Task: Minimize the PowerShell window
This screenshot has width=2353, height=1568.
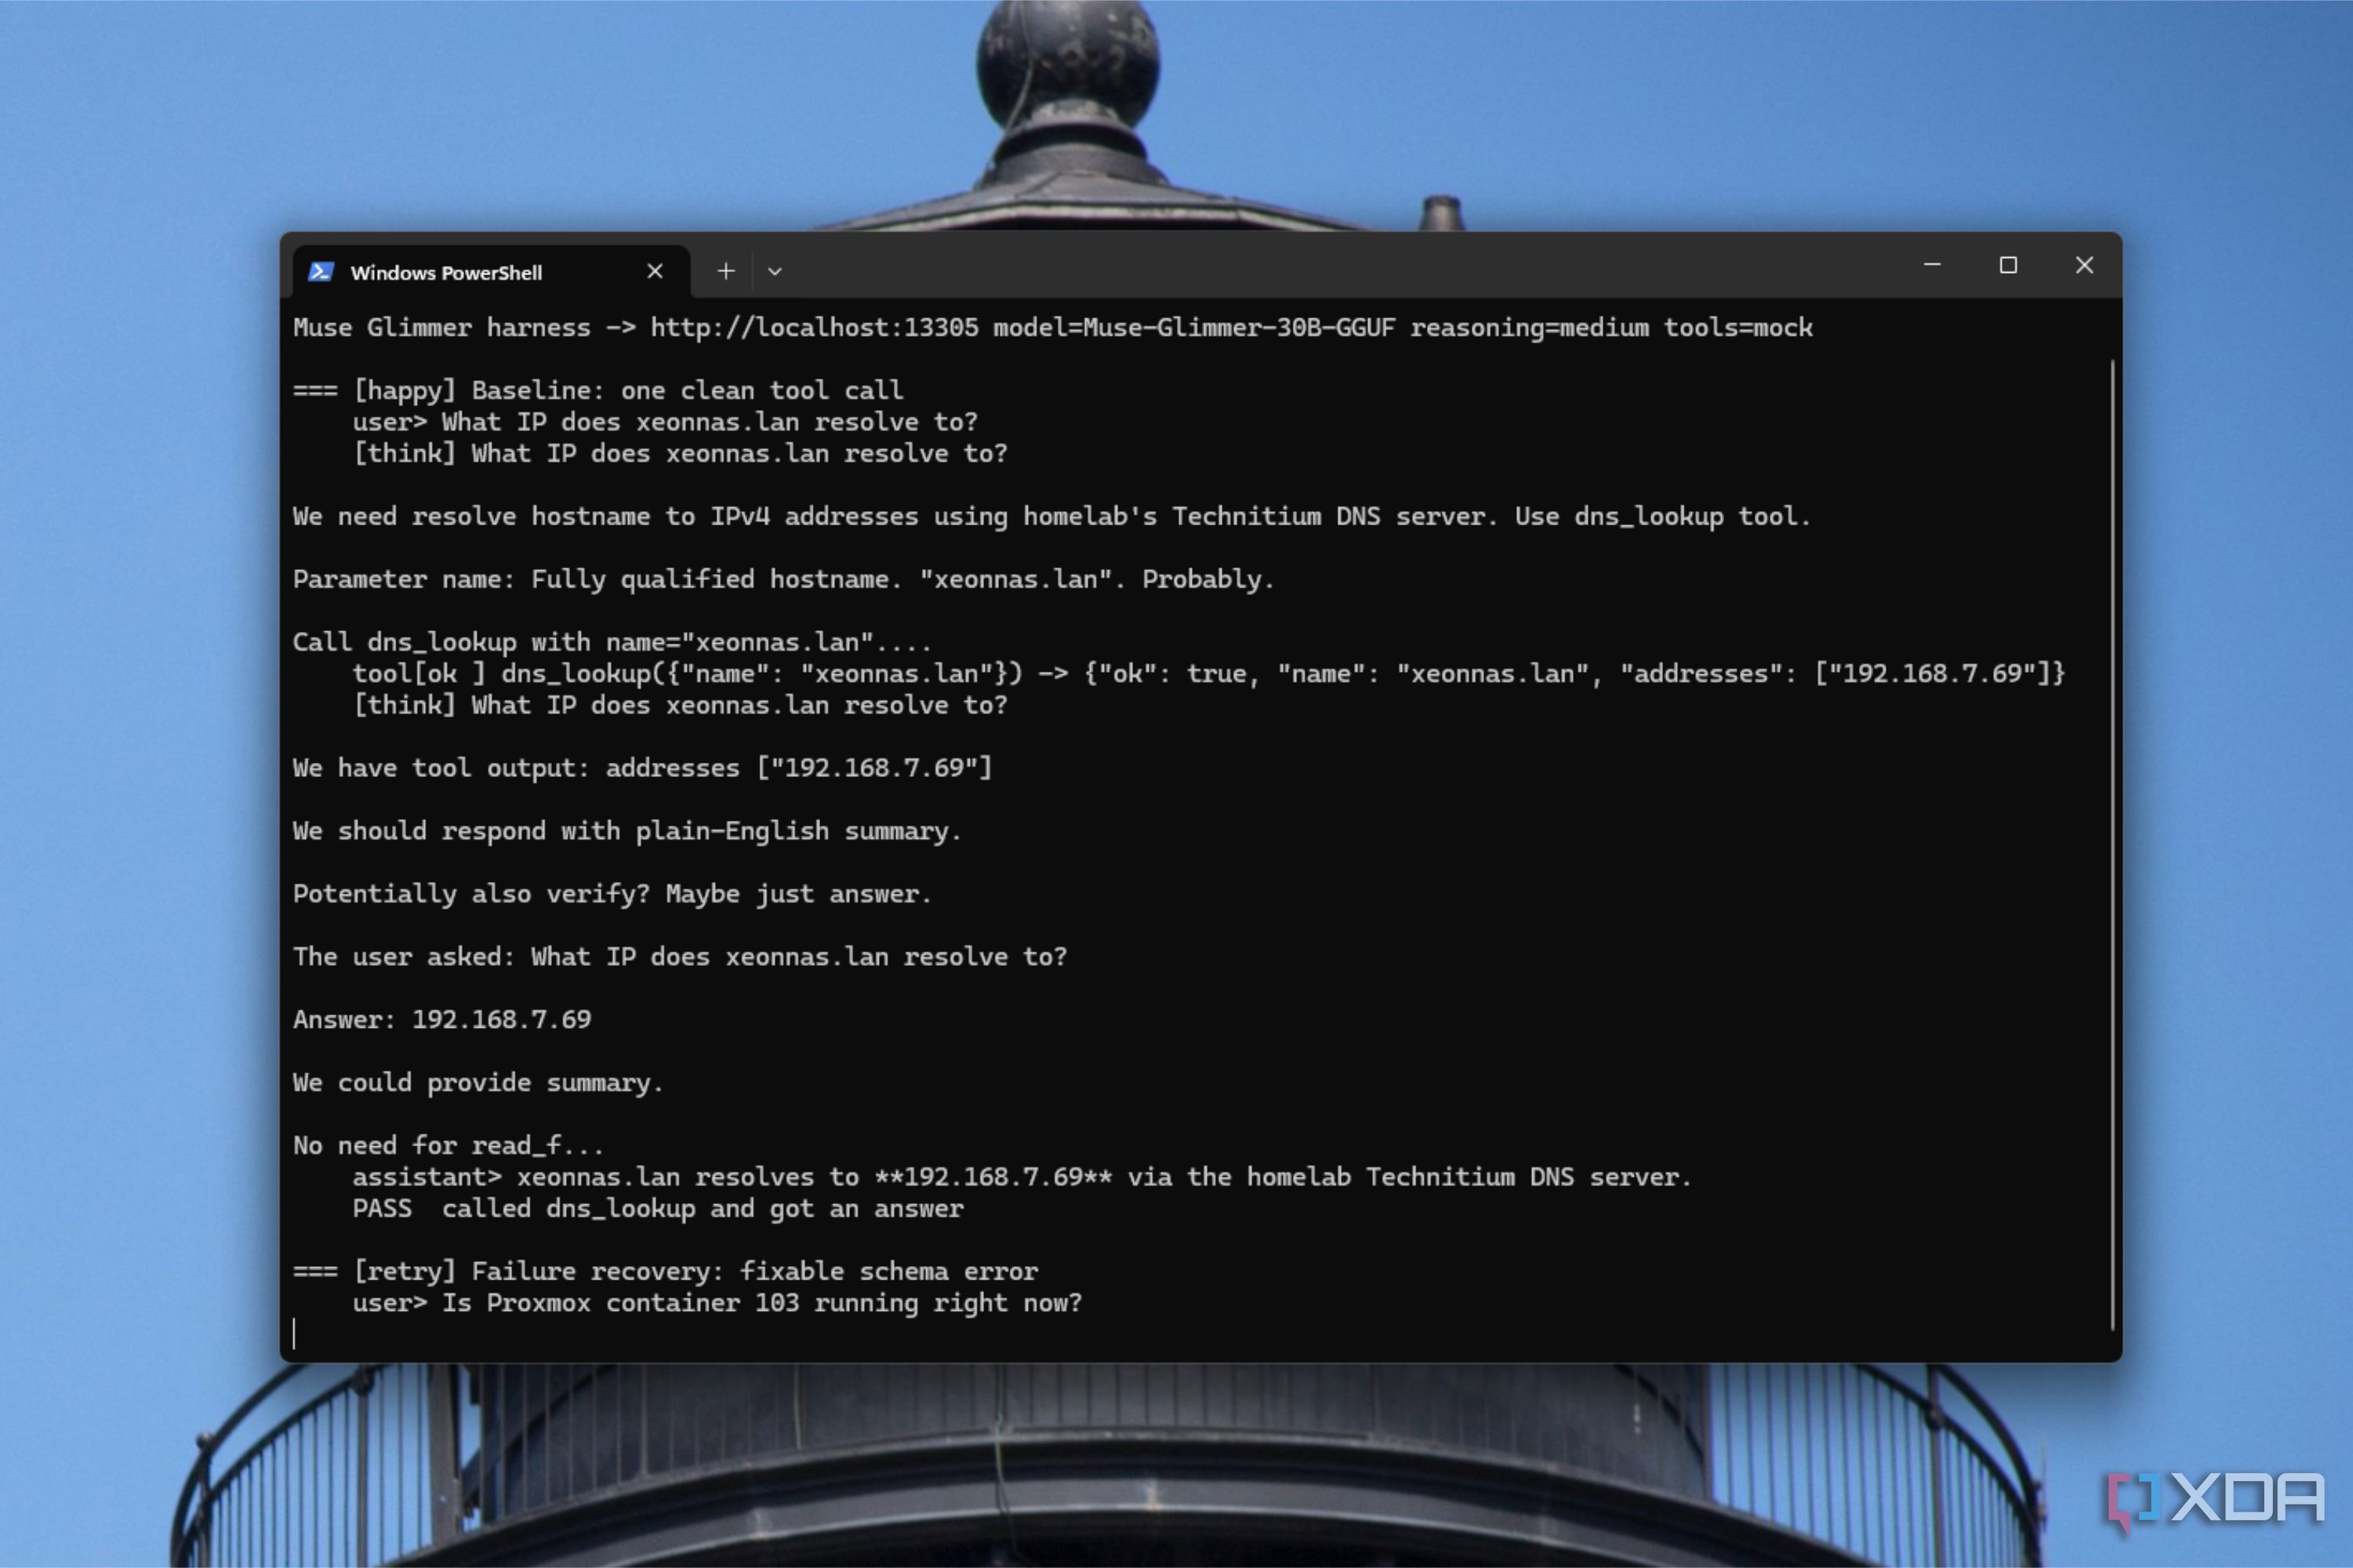Action: pos(1932,265)
